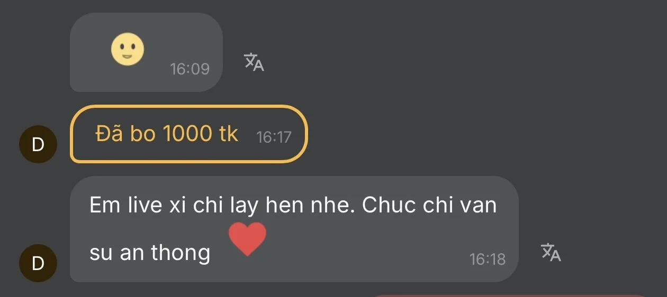Translate the smiley emoji message

coord(254,62)
